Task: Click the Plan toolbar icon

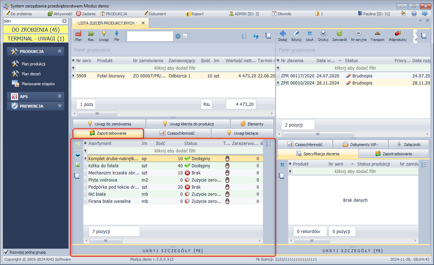Action: [x=78, y=36]
